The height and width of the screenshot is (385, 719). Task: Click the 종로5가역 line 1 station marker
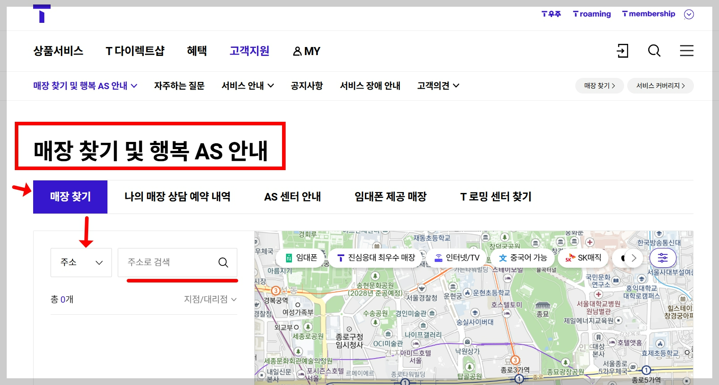(x=646, y=370)
